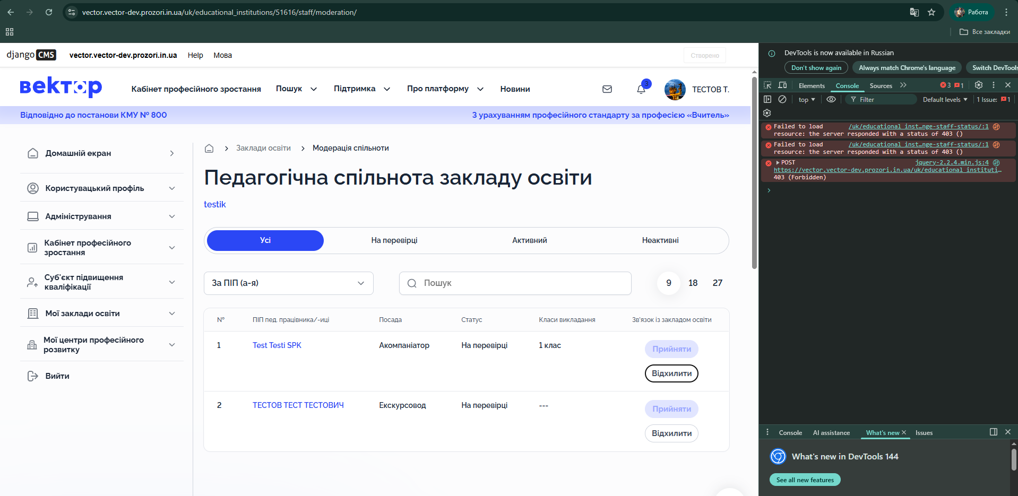Image resolution: width=1018 pixels, height=496 pixels.
Task: Expand the Адміністрування sidebar section
Action: [101, 216]
